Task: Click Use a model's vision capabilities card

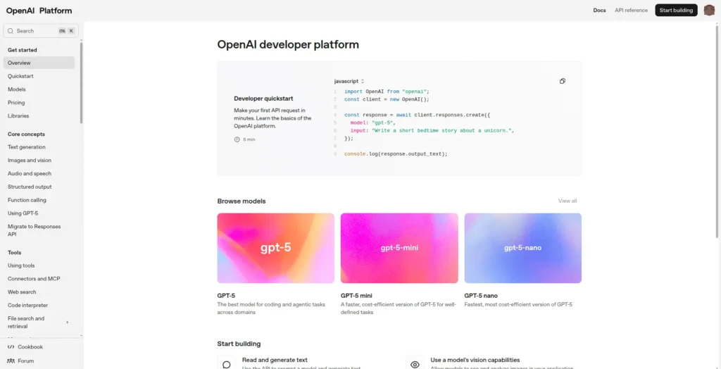Action: point(475,361)
